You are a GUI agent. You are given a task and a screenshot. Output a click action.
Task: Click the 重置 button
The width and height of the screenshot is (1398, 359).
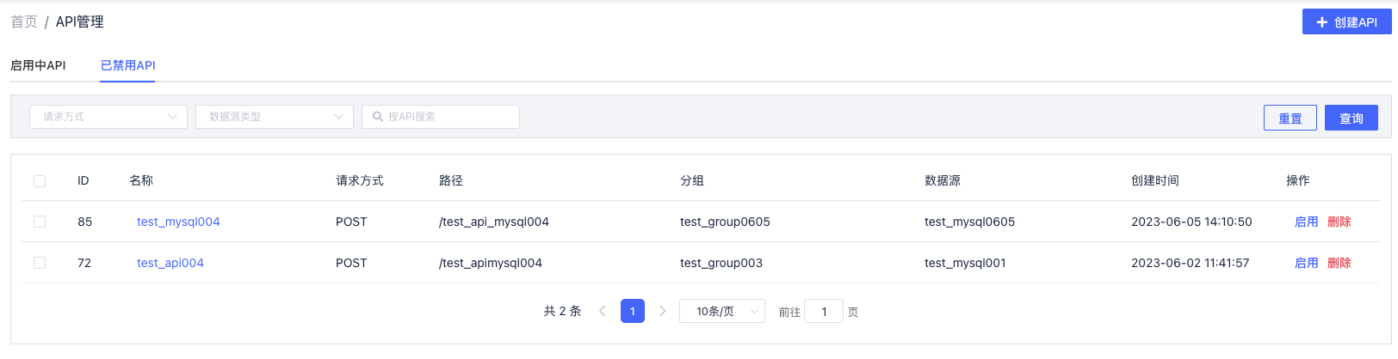1290,118
